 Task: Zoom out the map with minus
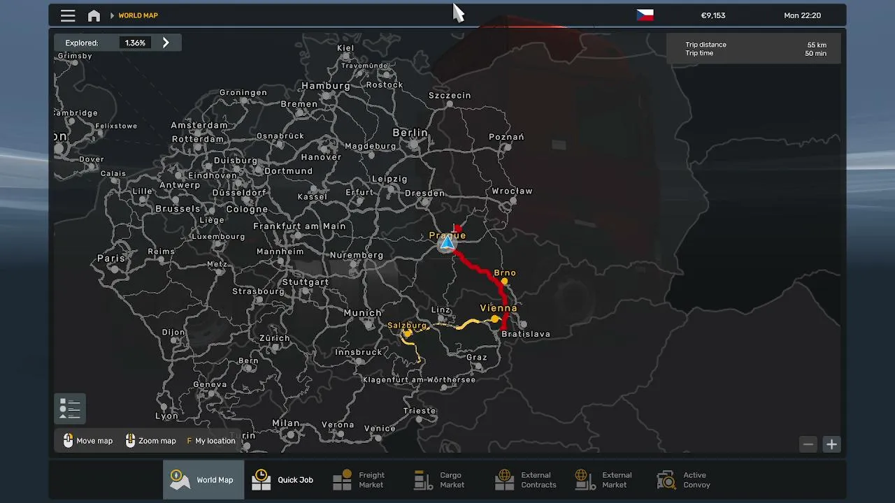click(x=808, y=444)
